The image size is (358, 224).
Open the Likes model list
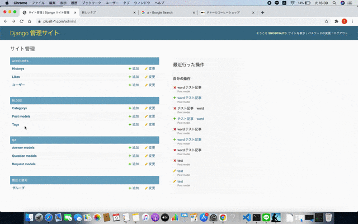(16, 77)
